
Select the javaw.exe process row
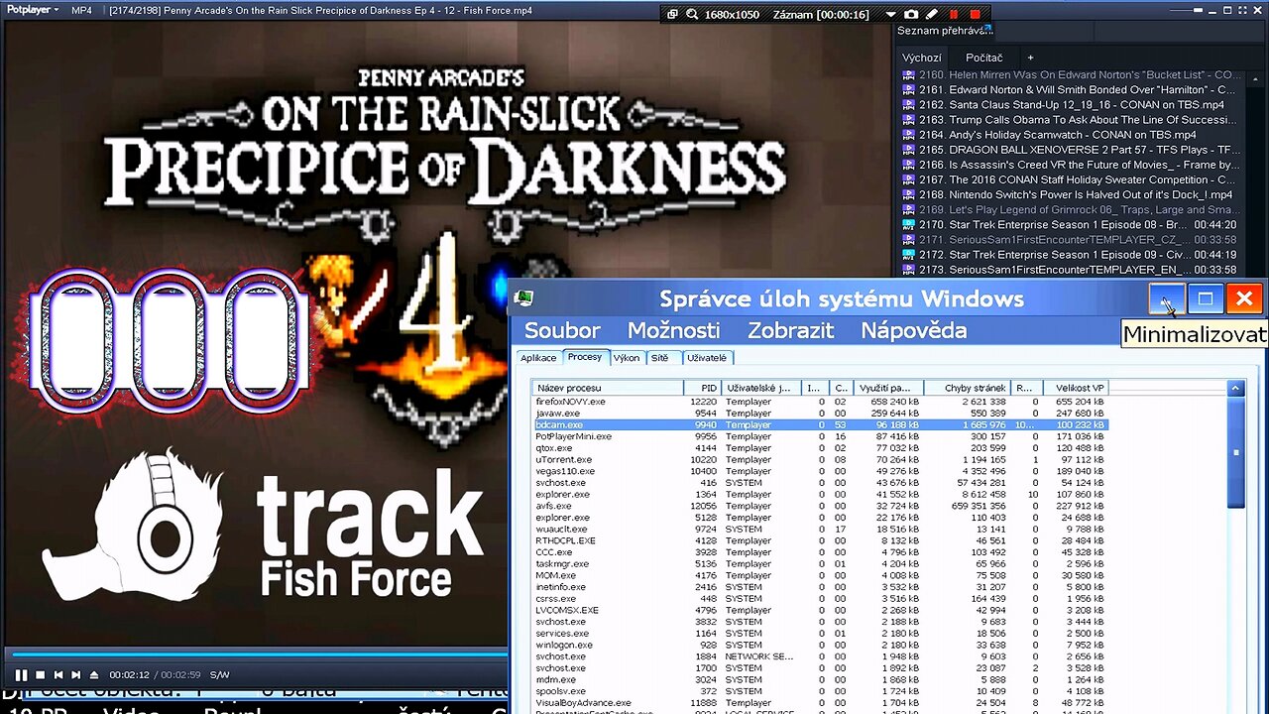pos(819,413)
